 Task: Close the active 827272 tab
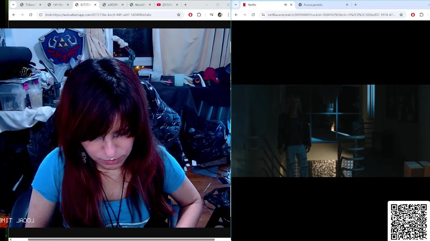pyautogui.click(x=95, y=5)
